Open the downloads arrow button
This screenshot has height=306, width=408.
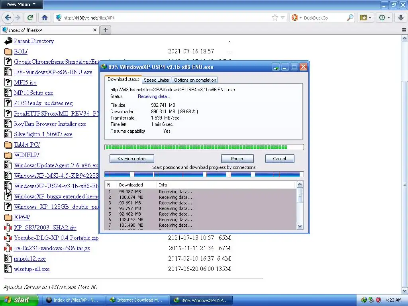401,18
